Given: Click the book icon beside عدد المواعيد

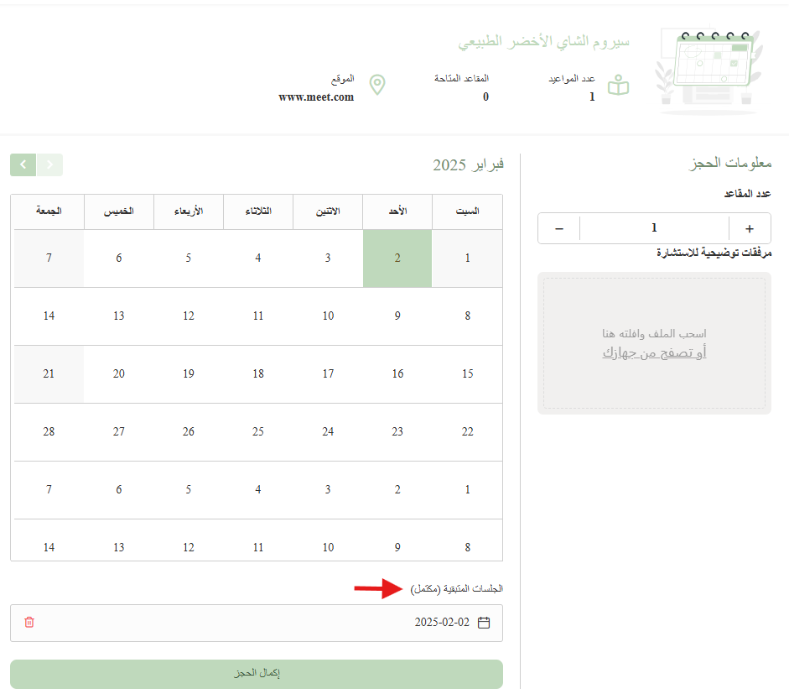Looking at the screenshot, I should pos(619,85).
